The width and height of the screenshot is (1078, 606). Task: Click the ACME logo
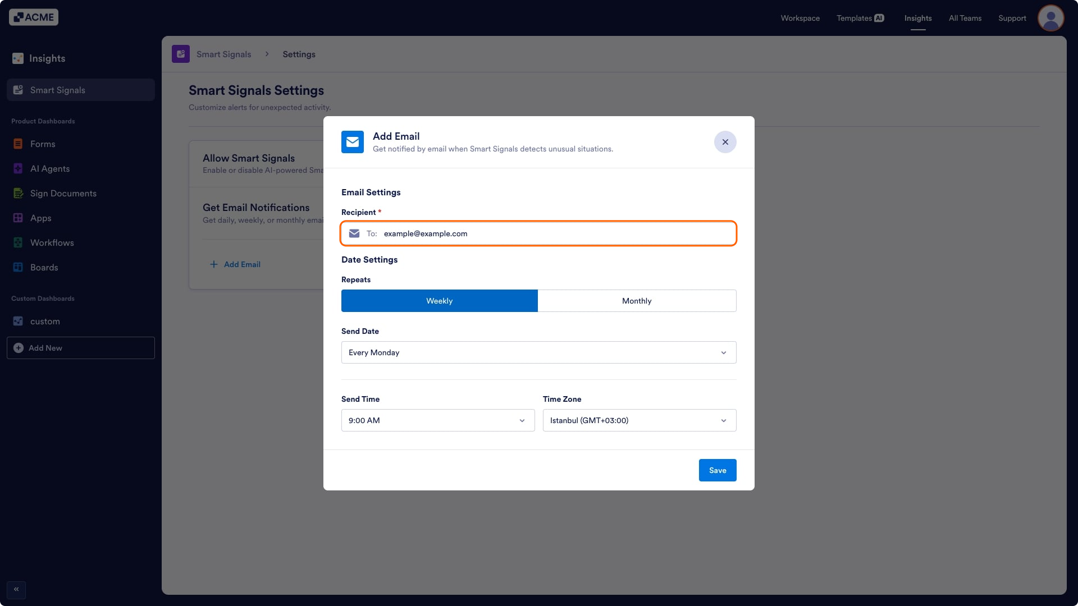tap(33, 17)
